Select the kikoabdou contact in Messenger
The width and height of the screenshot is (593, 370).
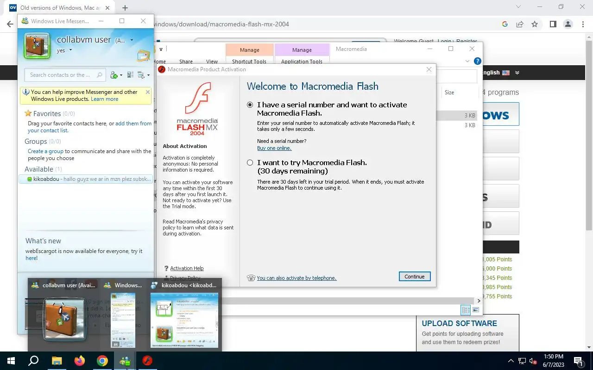click(86, 179)
